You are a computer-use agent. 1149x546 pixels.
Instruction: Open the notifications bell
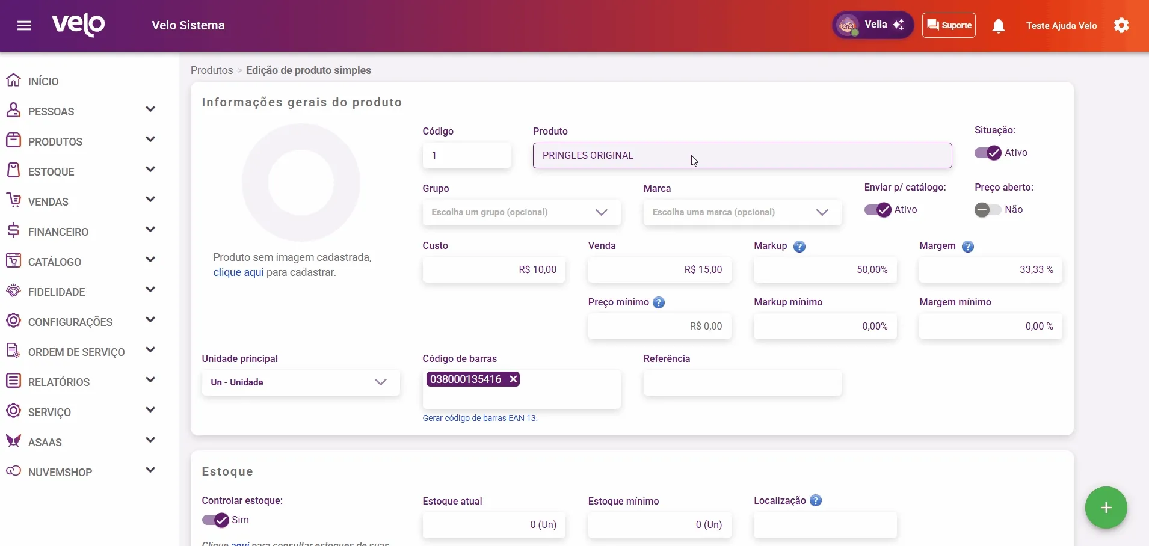click(x=999, y=26)
